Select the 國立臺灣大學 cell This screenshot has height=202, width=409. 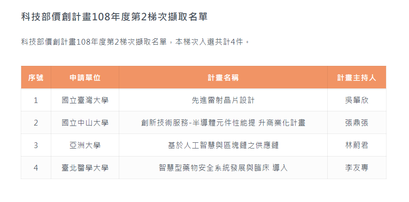pos(85,100)
